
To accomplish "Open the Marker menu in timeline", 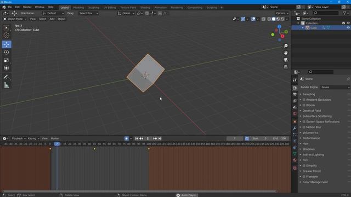I will coord(55,138).
